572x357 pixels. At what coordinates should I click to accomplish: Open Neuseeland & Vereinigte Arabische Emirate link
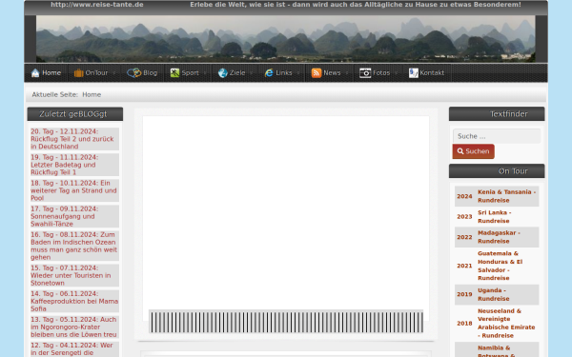tap(506, 323)
